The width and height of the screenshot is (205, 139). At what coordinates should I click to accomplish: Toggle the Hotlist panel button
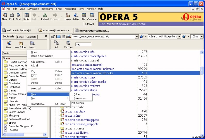point(26,17)
